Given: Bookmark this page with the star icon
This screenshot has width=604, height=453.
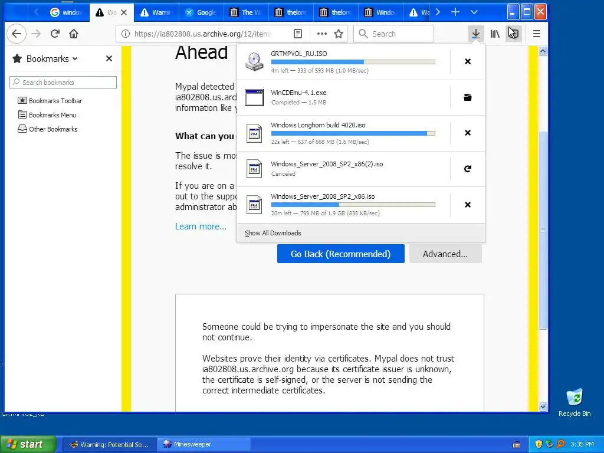Looking at the screenshot, I should coord(339,34).
